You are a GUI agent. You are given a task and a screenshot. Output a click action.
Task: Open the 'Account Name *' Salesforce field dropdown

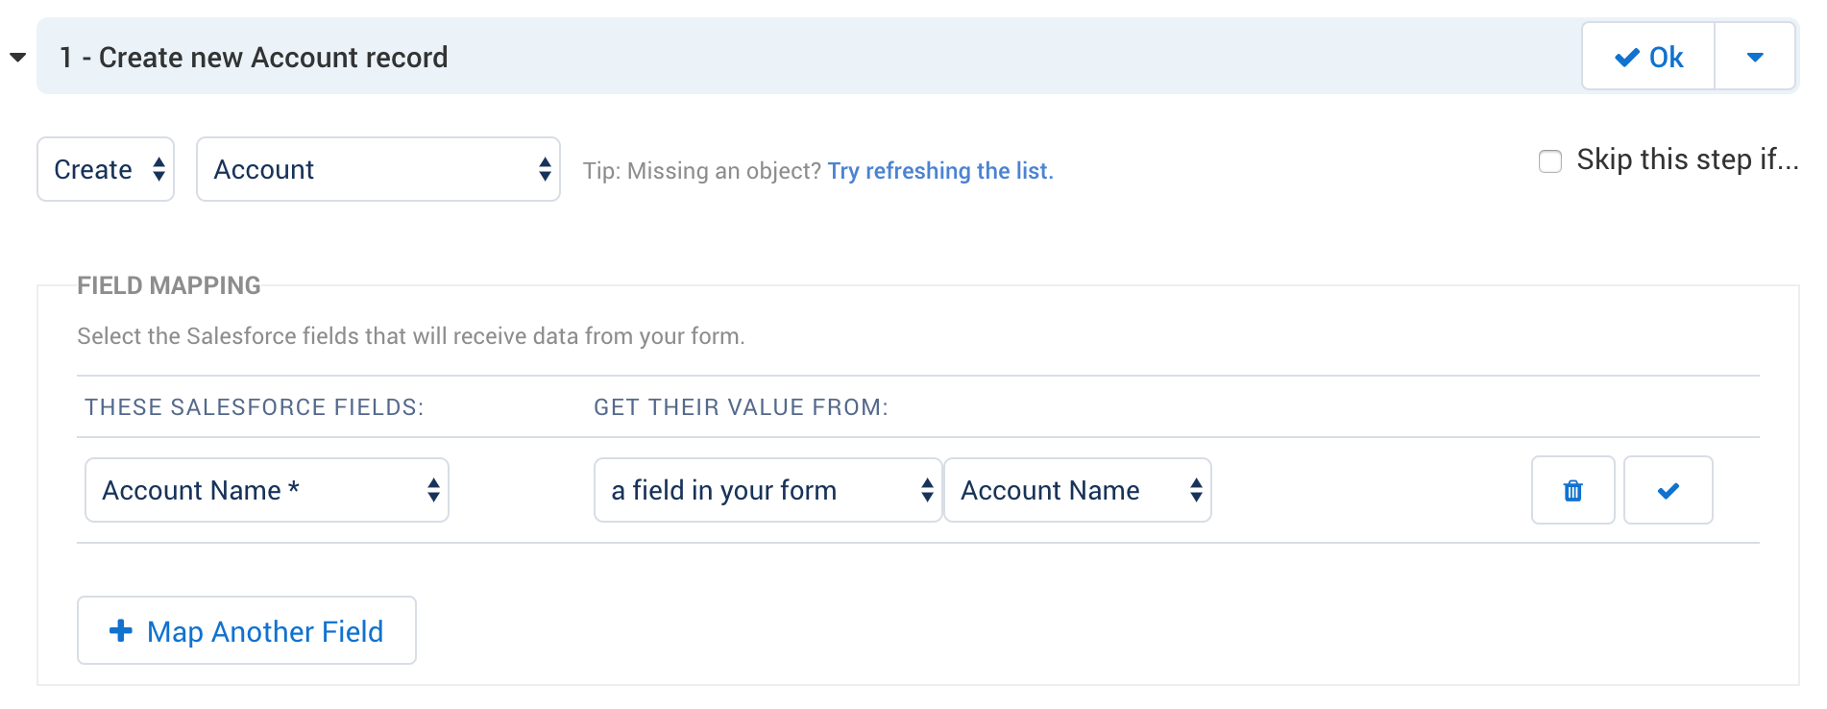(267, 490)
